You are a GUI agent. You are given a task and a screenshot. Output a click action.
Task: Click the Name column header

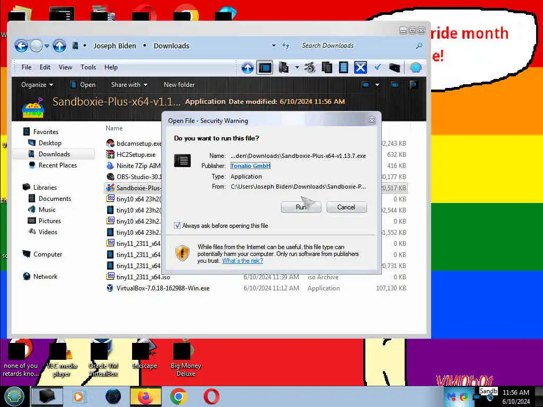(114, 128)
